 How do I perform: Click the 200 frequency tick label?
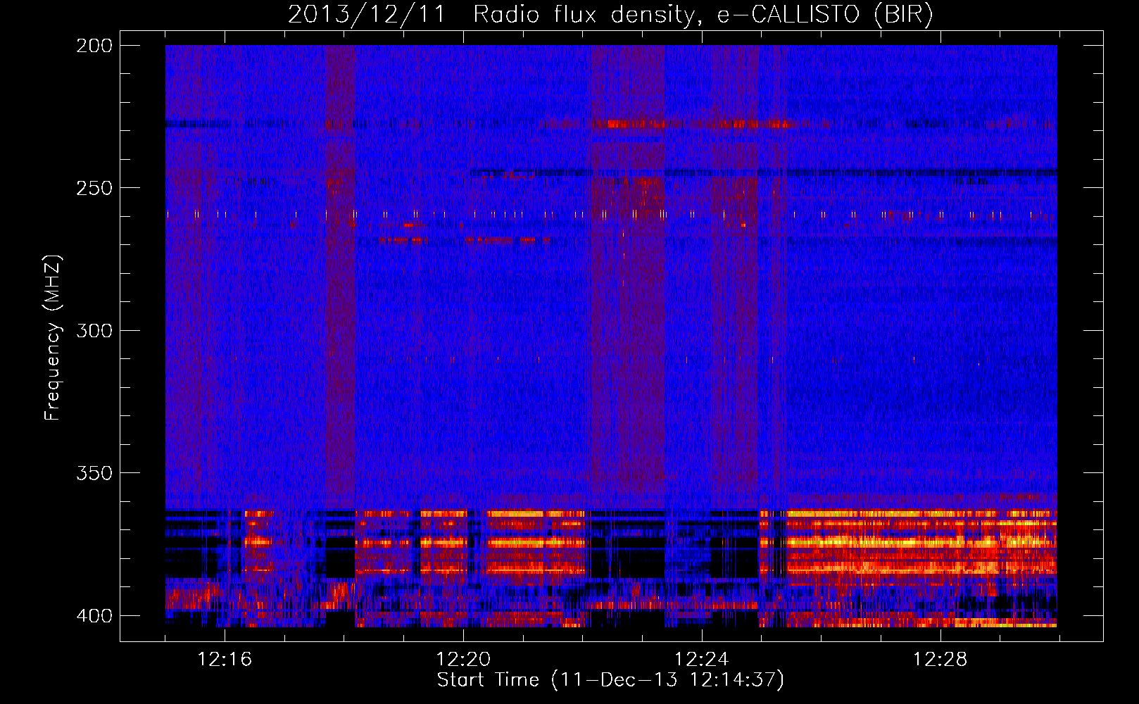tap(94, 46)
